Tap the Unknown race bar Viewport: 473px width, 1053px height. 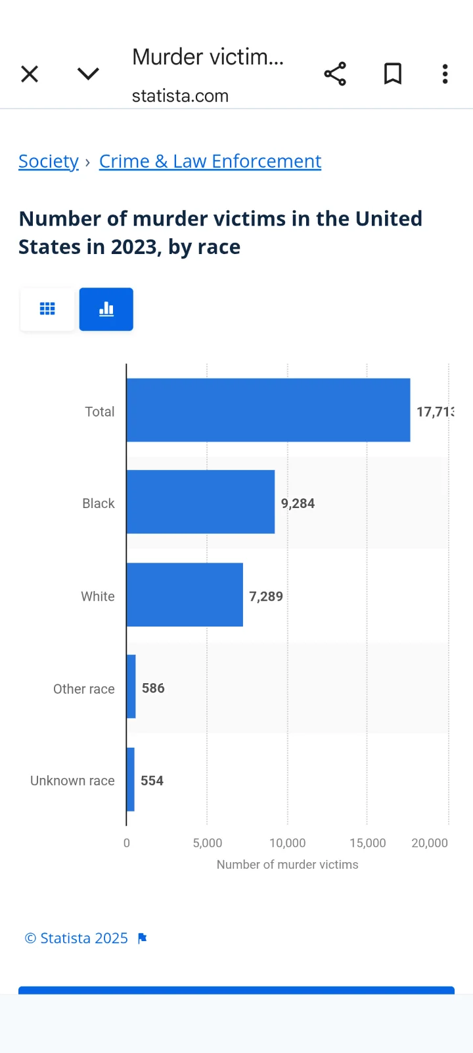(x=131, y=780)
